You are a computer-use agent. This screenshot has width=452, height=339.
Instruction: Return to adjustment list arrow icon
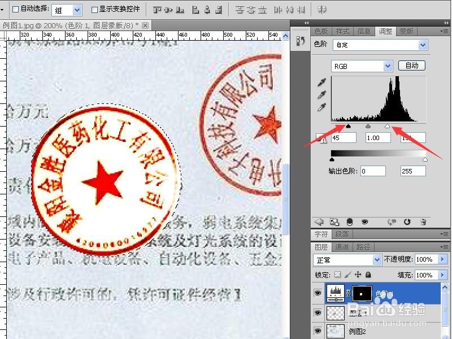click(x=319, y=221)
